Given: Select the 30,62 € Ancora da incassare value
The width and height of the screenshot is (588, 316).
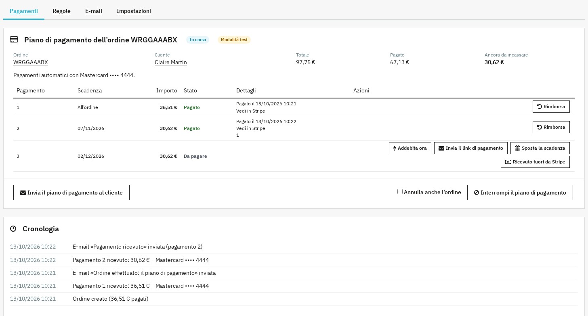Looking at the screenshot, I should coord(494,62).
